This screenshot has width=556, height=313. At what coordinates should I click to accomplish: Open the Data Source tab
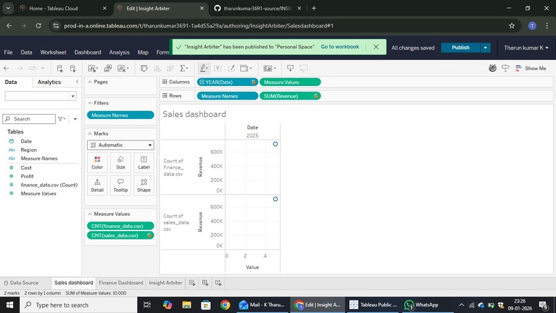[21, 283]
